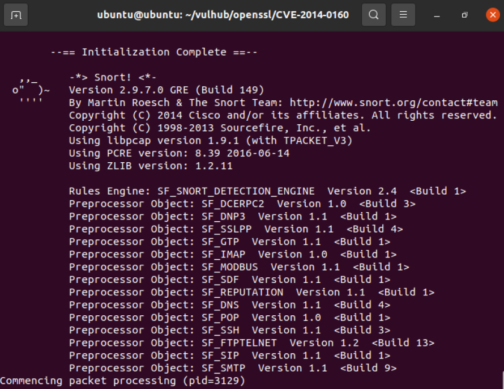Restore down the terminal window
This screenshot has height=389, width=504.
(464, 15)
